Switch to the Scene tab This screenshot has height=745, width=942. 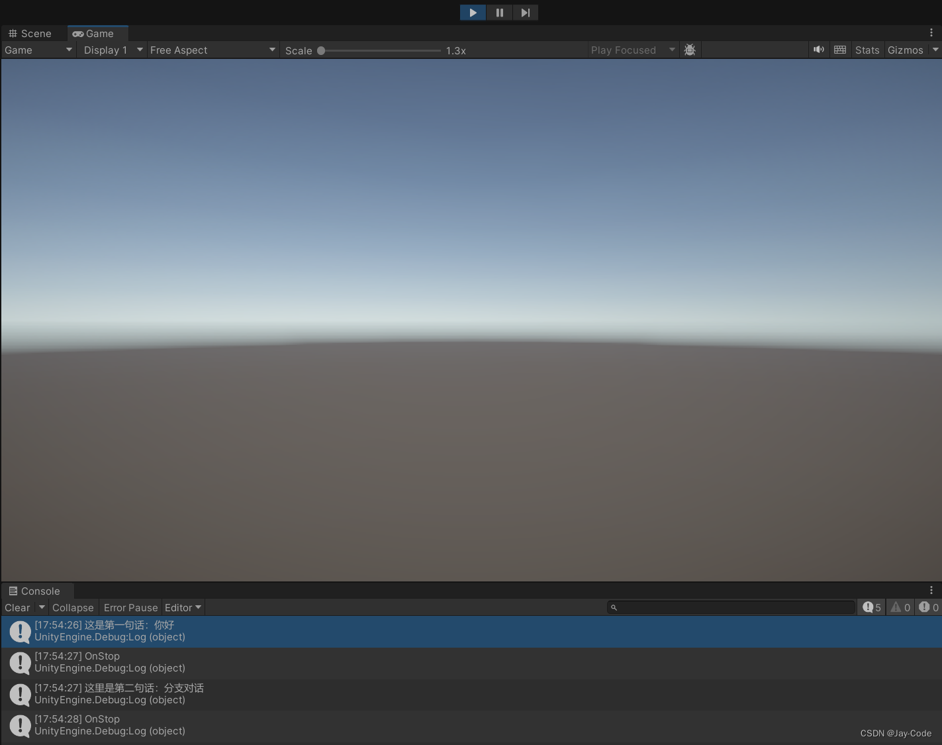(x=30, y=34)
